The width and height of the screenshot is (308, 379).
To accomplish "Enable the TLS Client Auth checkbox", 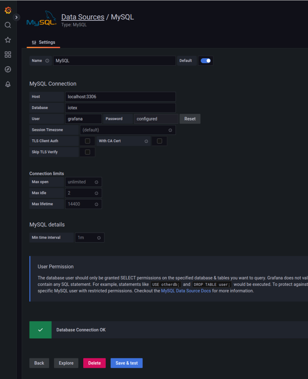I will [88, 141].
